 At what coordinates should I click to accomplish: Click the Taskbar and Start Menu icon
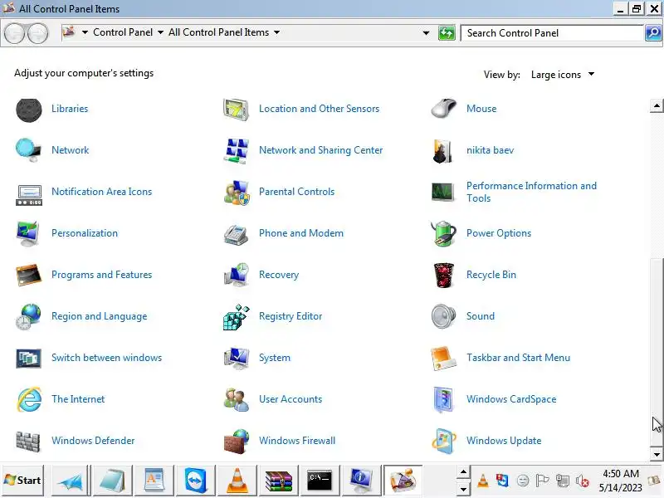pos(443,359)
